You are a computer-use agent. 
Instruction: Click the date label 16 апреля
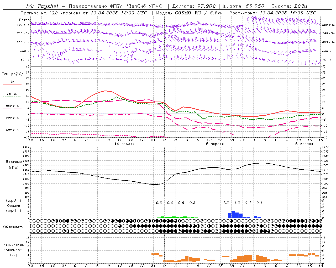pyautogui.click(x=303, y=144)
